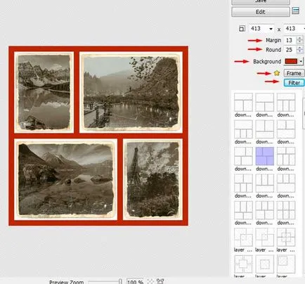
Task: Click the actual-size icon at far right of zoom bar
Action: [x=160, y=281]
